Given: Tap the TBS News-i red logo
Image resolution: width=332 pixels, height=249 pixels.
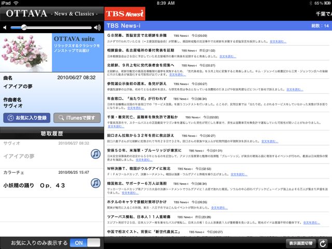Looking at the screenshot, I should pos(125,14).
